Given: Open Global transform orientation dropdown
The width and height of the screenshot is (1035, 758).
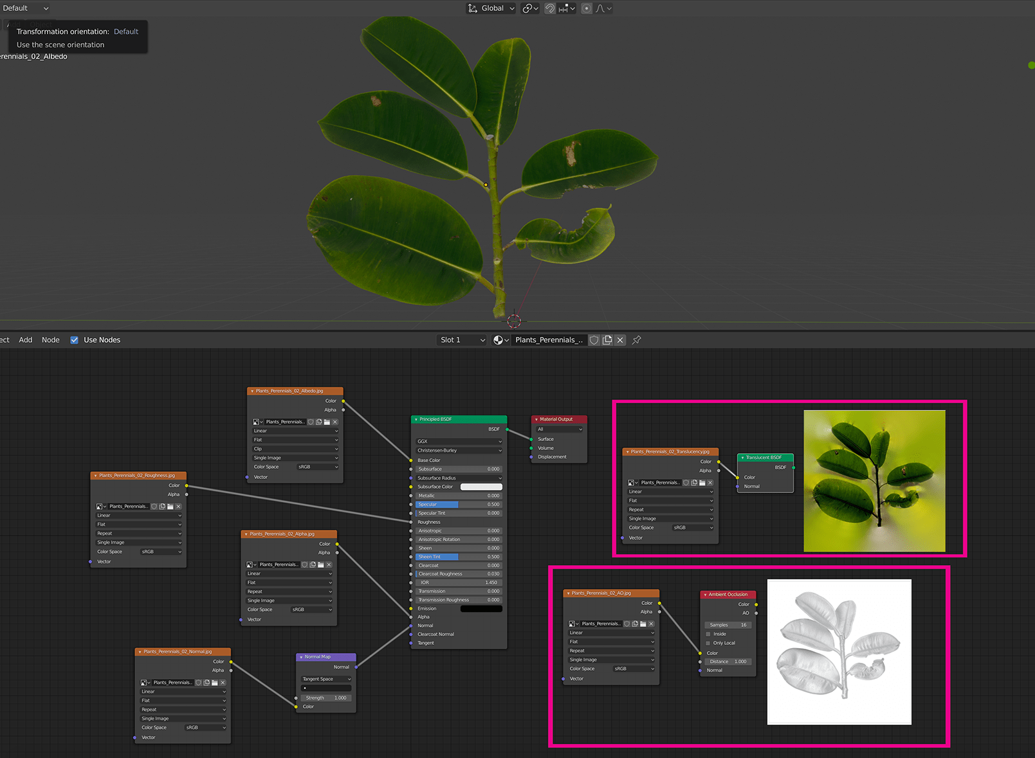Looking at the screenshot, I should point(491,8).
